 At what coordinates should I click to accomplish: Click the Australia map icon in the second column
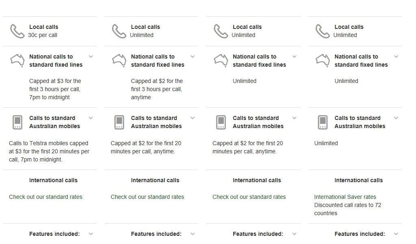[x=119, y=60]
